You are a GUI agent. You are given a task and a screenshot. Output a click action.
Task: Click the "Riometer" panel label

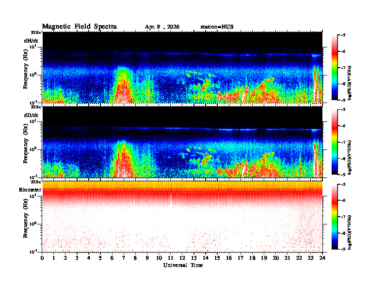click(30, 190)
